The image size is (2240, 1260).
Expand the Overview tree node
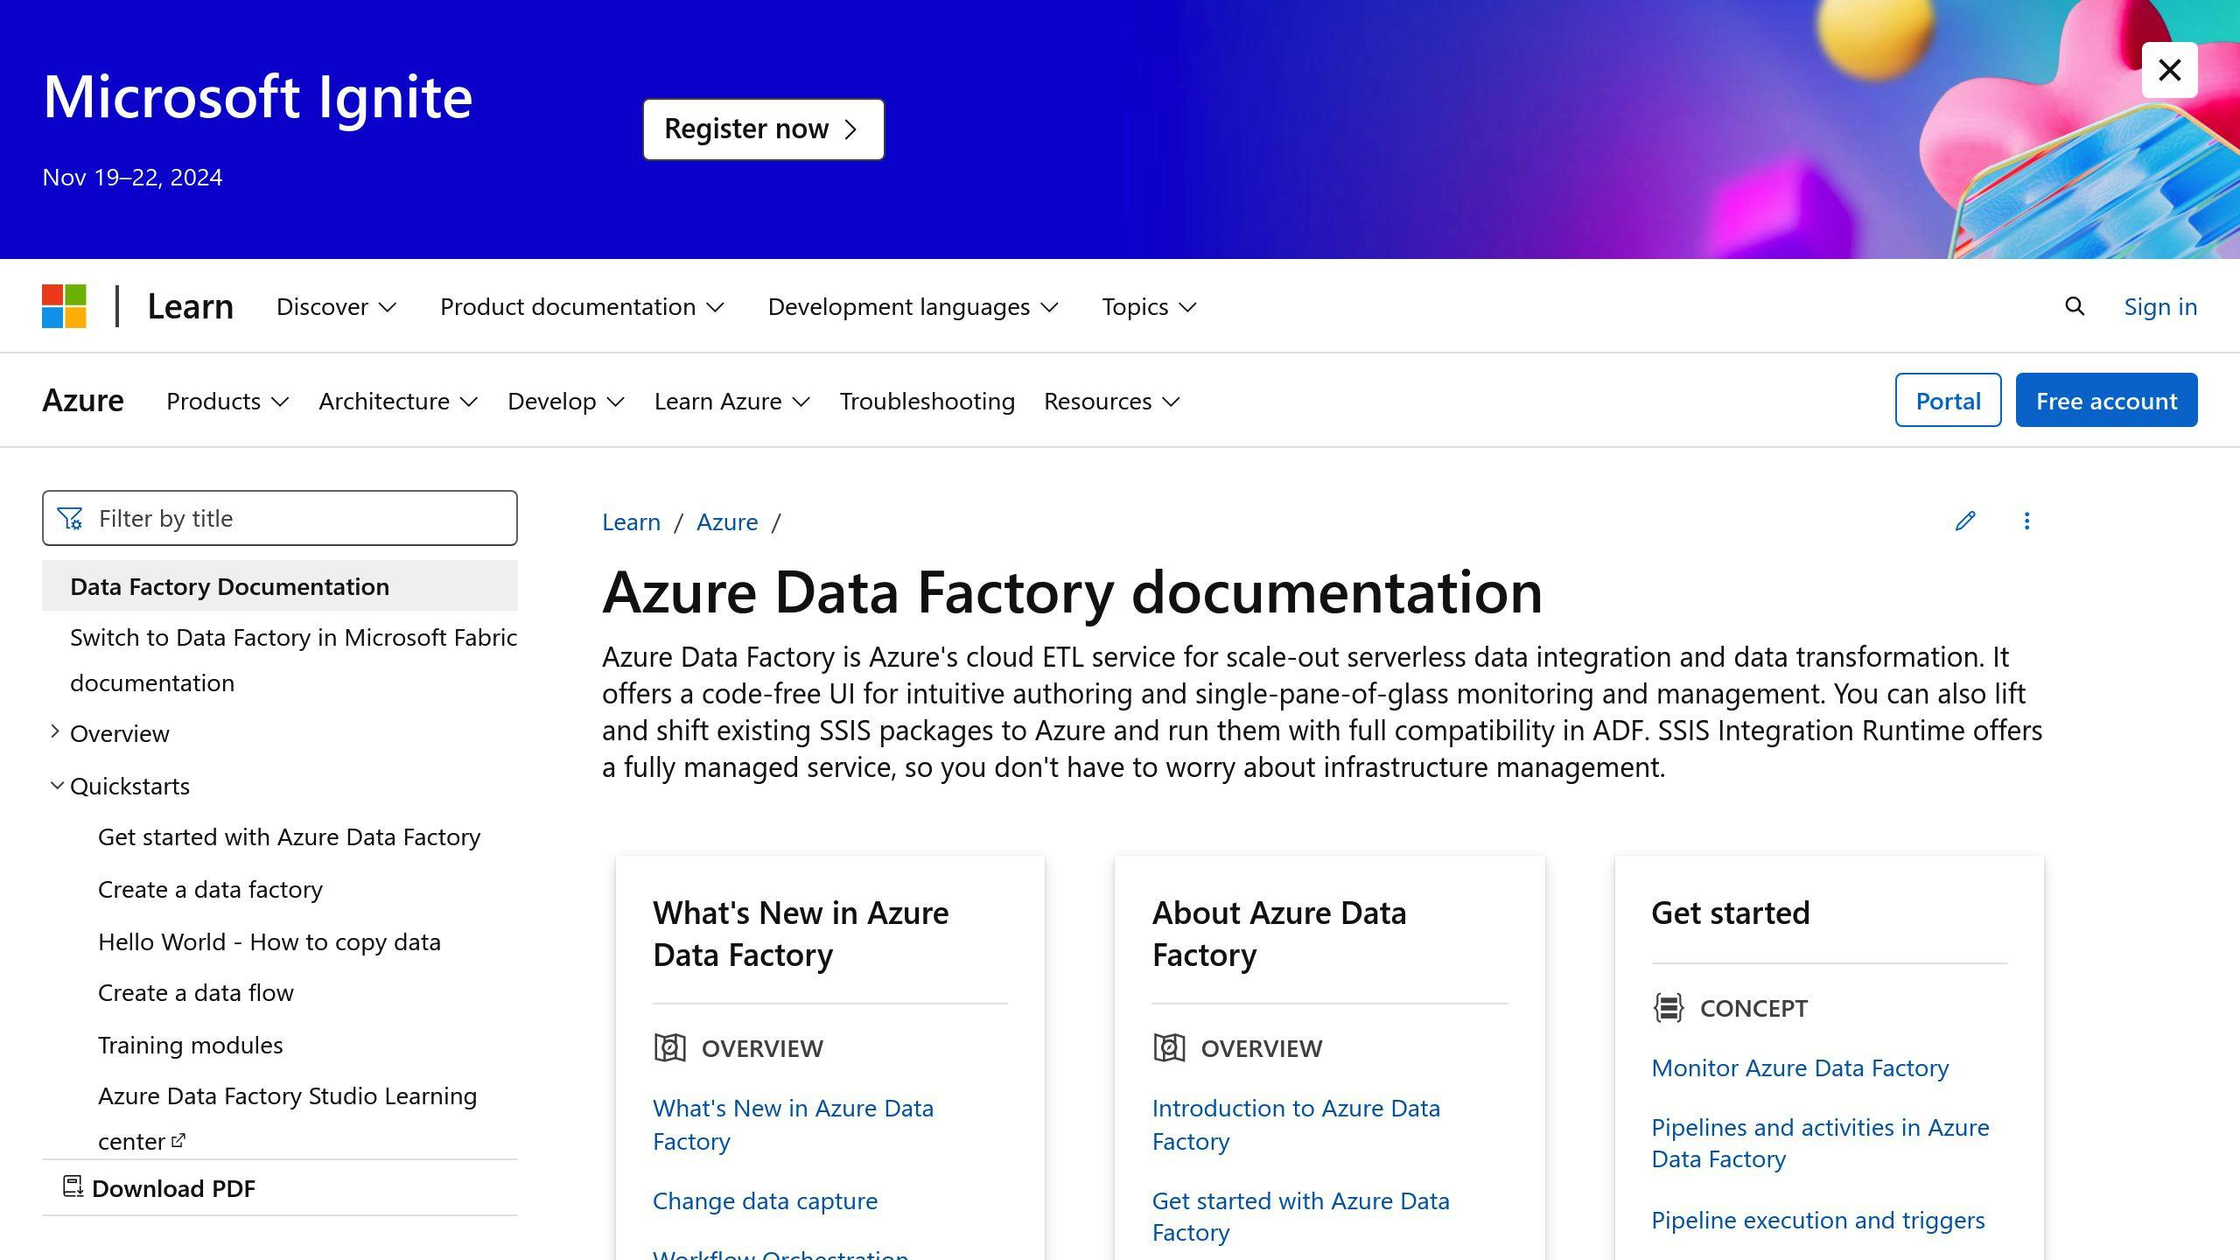[x=54, y=731]
